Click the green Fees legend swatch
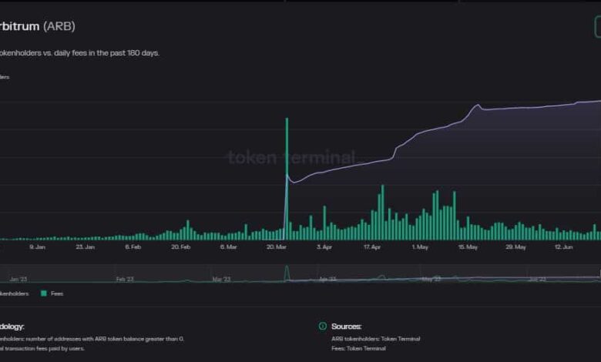This screenshot has height=362, width=601. tap(43, 293)
